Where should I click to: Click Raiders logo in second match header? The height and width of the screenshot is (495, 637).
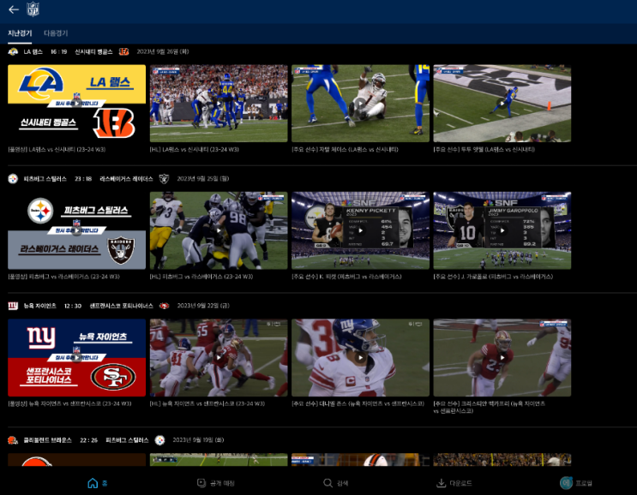(x=164, y=178)
